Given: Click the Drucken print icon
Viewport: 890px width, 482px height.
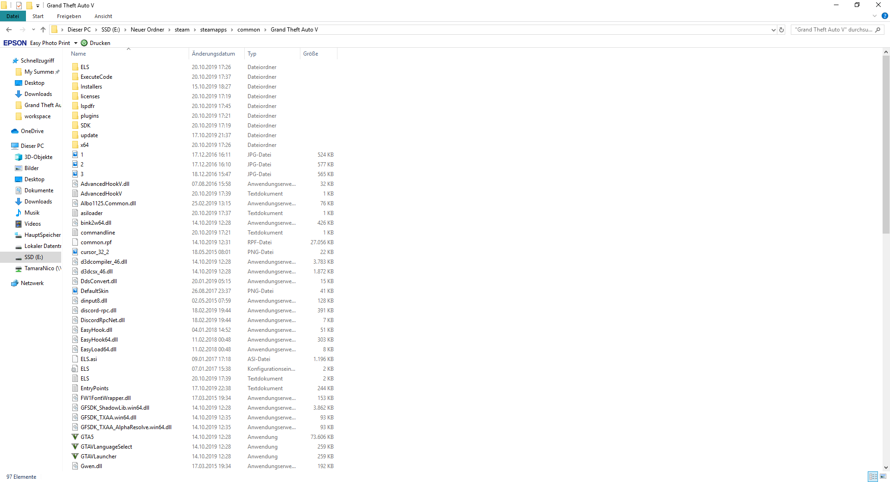Looking at the screenshot, I should [x=84, y=43].
